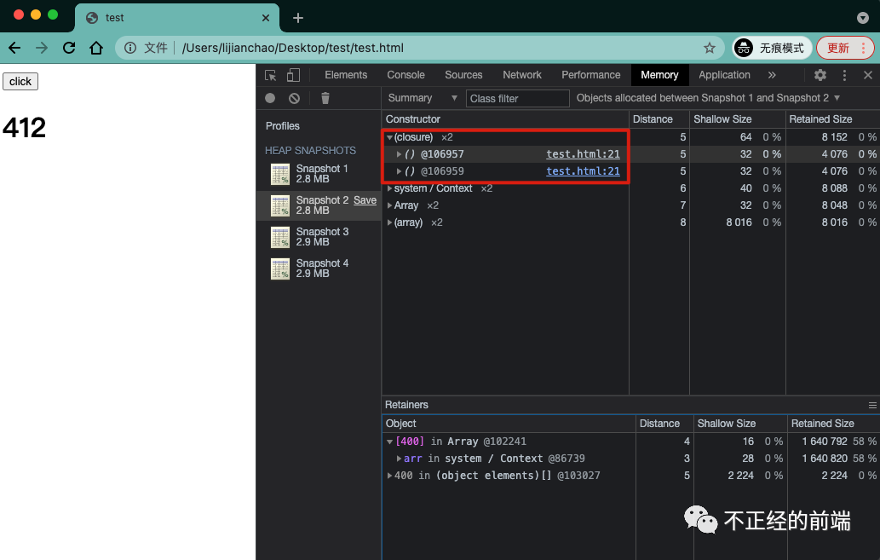
Task: Click the browser back arrow
Action: point(14,48)
